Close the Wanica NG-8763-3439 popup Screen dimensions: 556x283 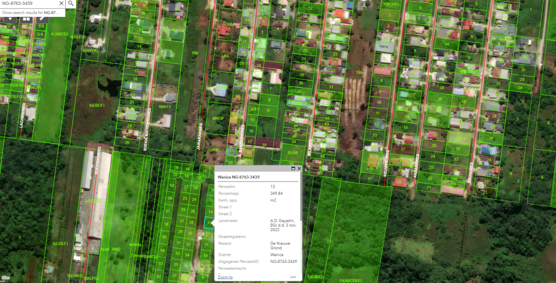(299, 169)
